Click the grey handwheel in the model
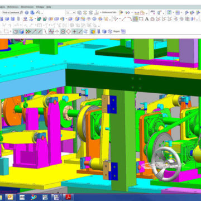201x201 pixels. pos(166,164)
